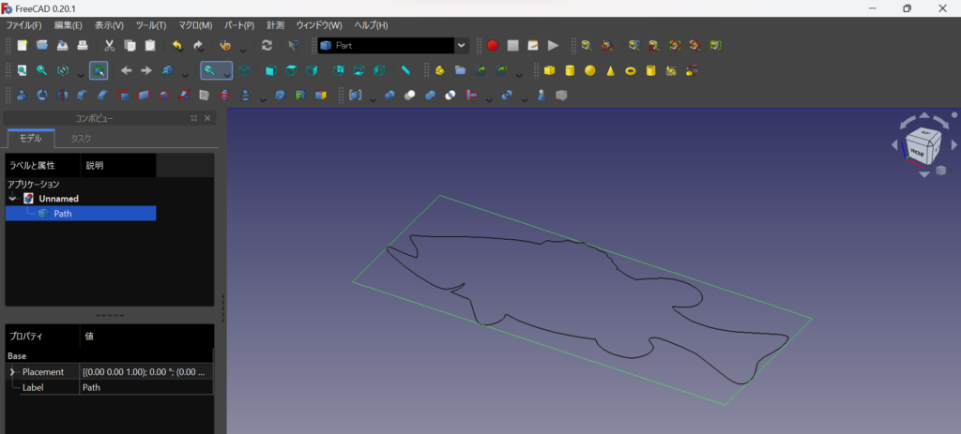Create a cone primitive
The width and height of the screenshot is (961, 434).
[610, 71]
